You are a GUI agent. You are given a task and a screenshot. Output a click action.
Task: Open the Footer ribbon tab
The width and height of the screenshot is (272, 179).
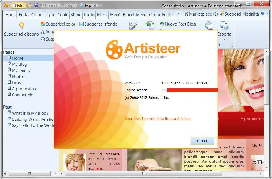(167, 14)
